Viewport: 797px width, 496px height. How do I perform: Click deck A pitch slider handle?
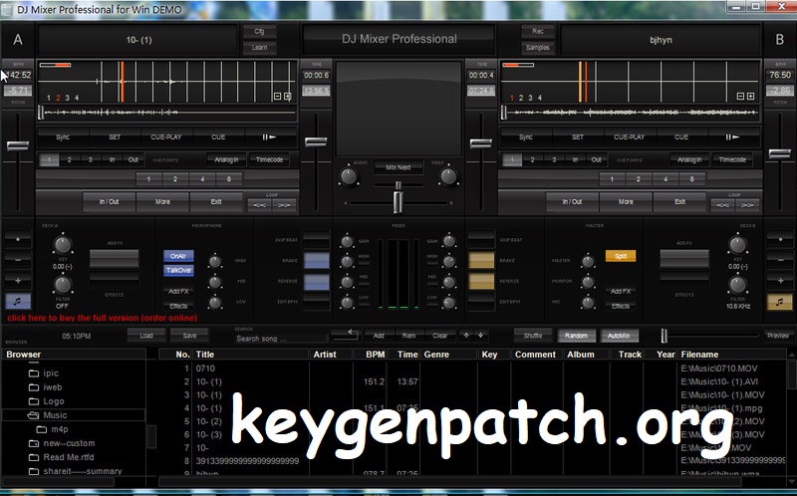(x=18, y=145)
